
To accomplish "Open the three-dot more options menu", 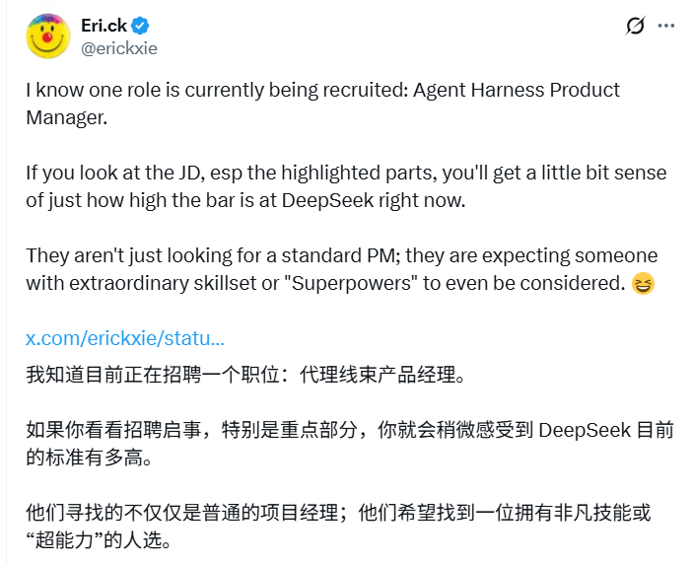I will (x=666, y=26).
